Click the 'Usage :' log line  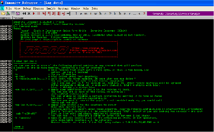[18, 126]
